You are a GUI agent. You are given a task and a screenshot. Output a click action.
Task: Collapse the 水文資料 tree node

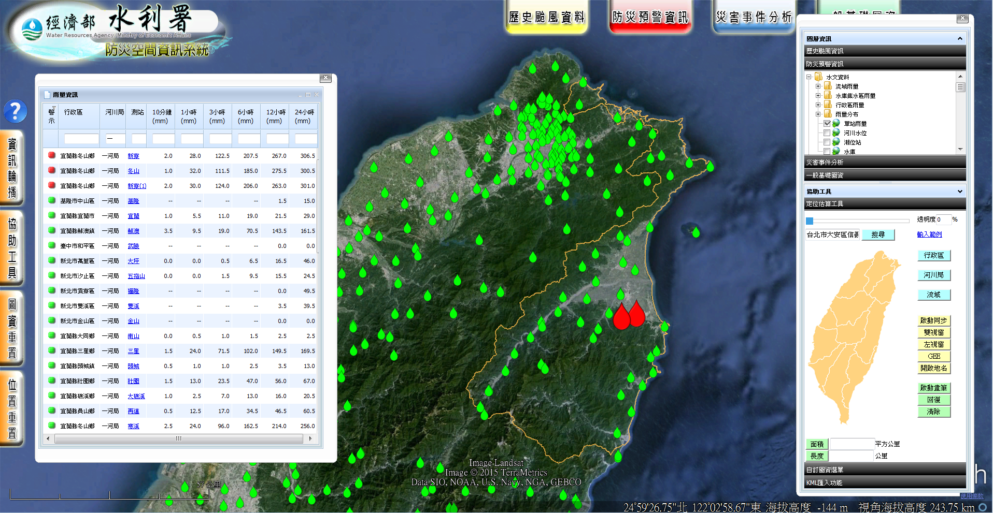click(808, 77)
